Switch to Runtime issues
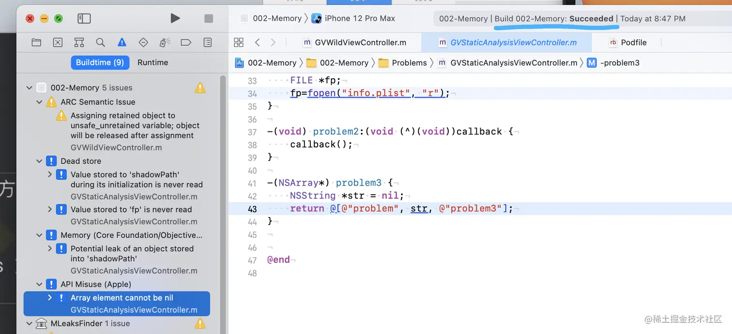This screenshot has width=732, height=334. [x=152, y=62]
